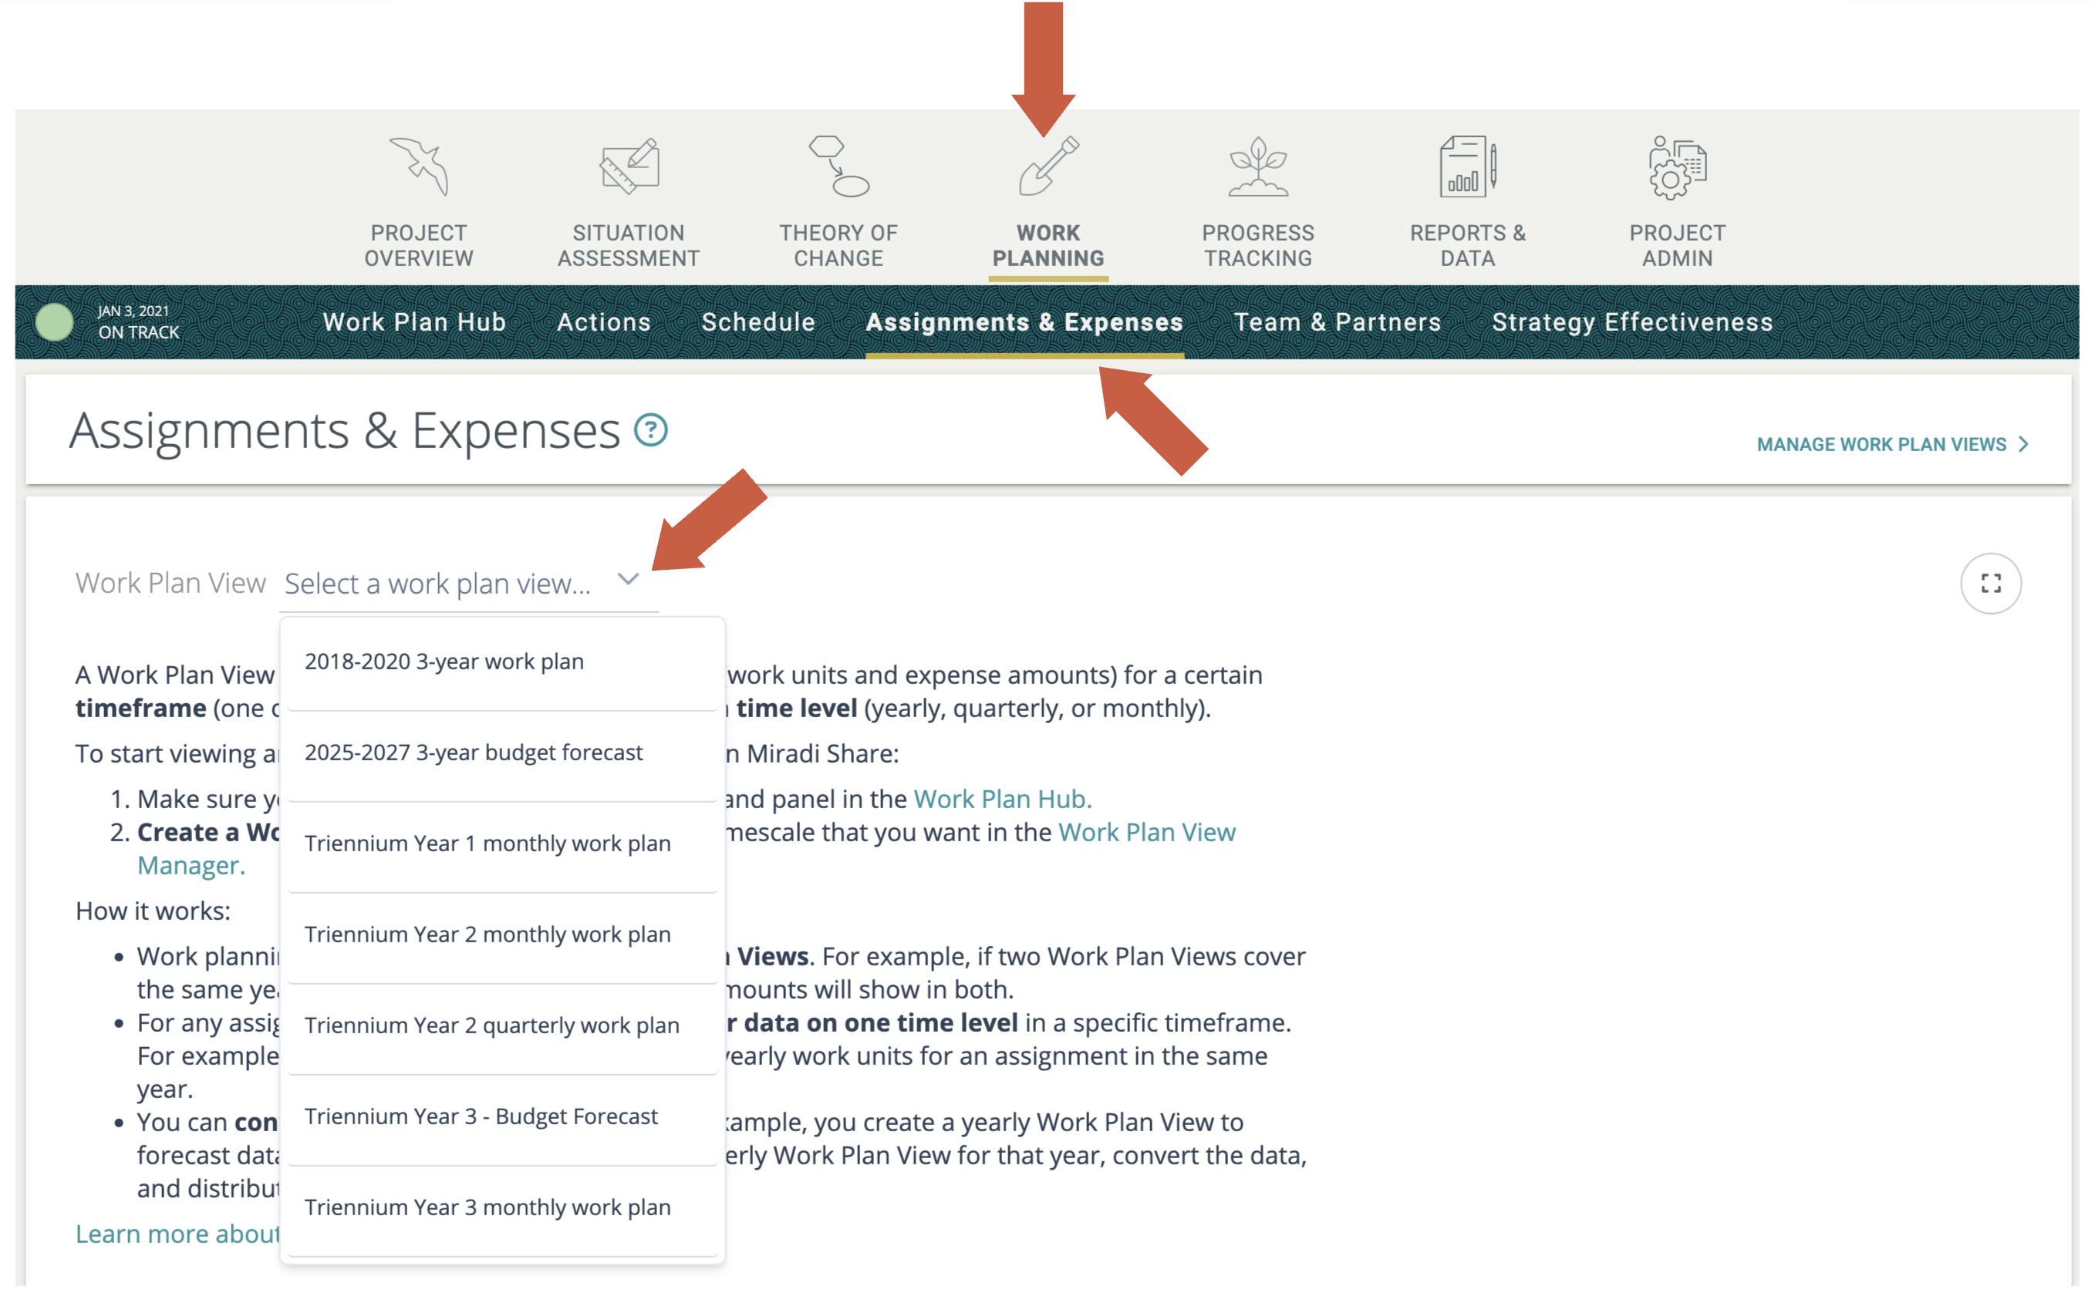Open Project Admin gear icon

tap(1677, 166)
